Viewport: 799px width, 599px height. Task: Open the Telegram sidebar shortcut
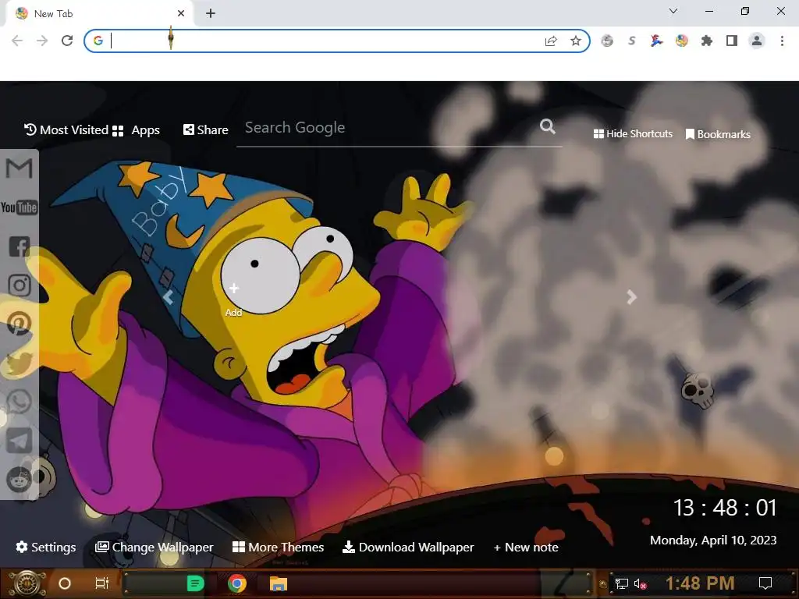tap(19, 441)
